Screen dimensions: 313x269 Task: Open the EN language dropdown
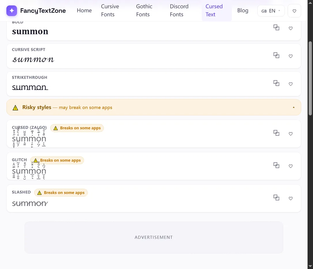pos(271,11)
